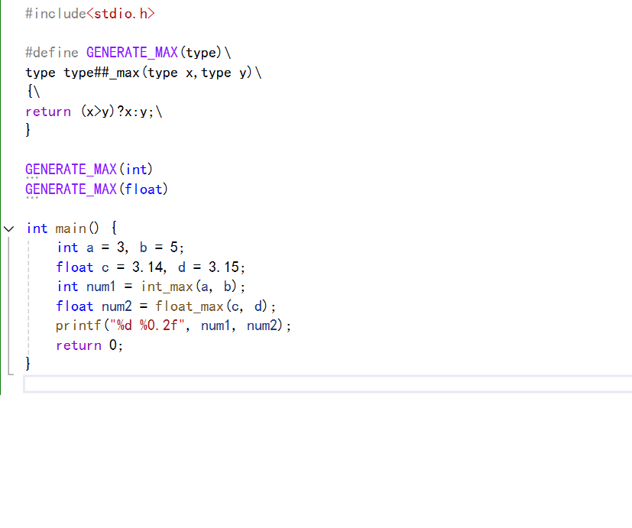The width and height of the screenshot is (632, 528).
Task: Click the printf statement
Action: coord(173,326)
